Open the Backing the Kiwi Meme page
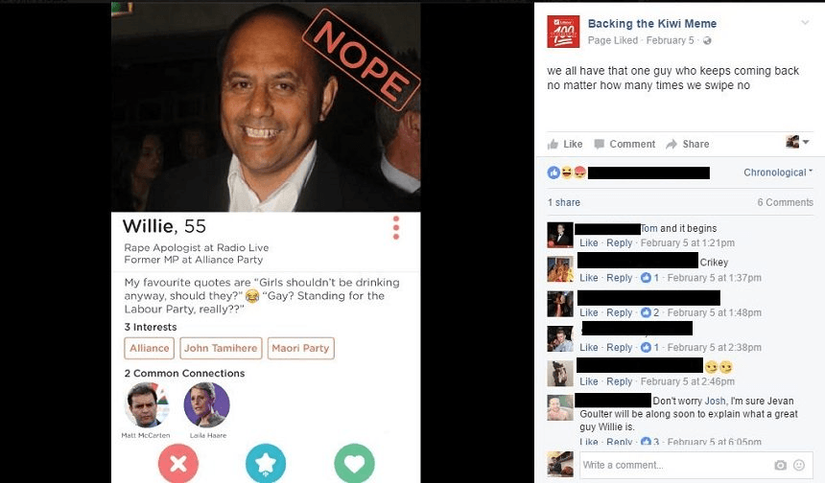 [652, 24]
